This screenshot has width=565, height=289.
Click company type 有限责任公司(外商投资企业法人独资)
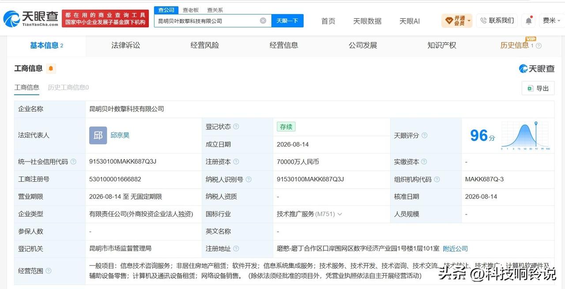[141, 214]
